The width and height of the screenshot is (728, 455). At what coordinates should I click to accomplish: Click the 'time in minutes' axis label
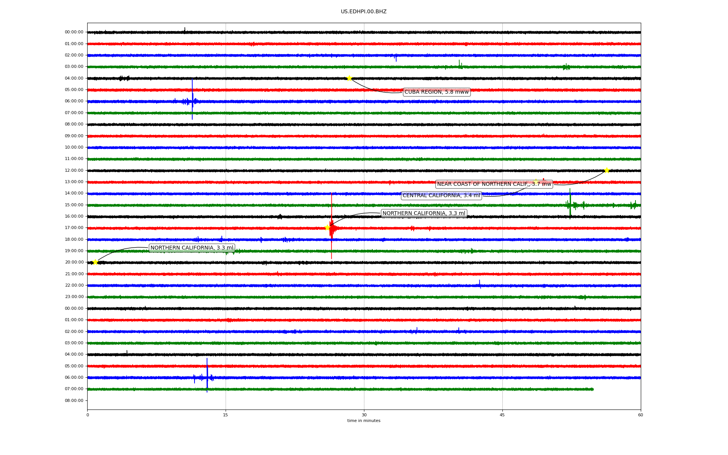(x=364, y=421)
